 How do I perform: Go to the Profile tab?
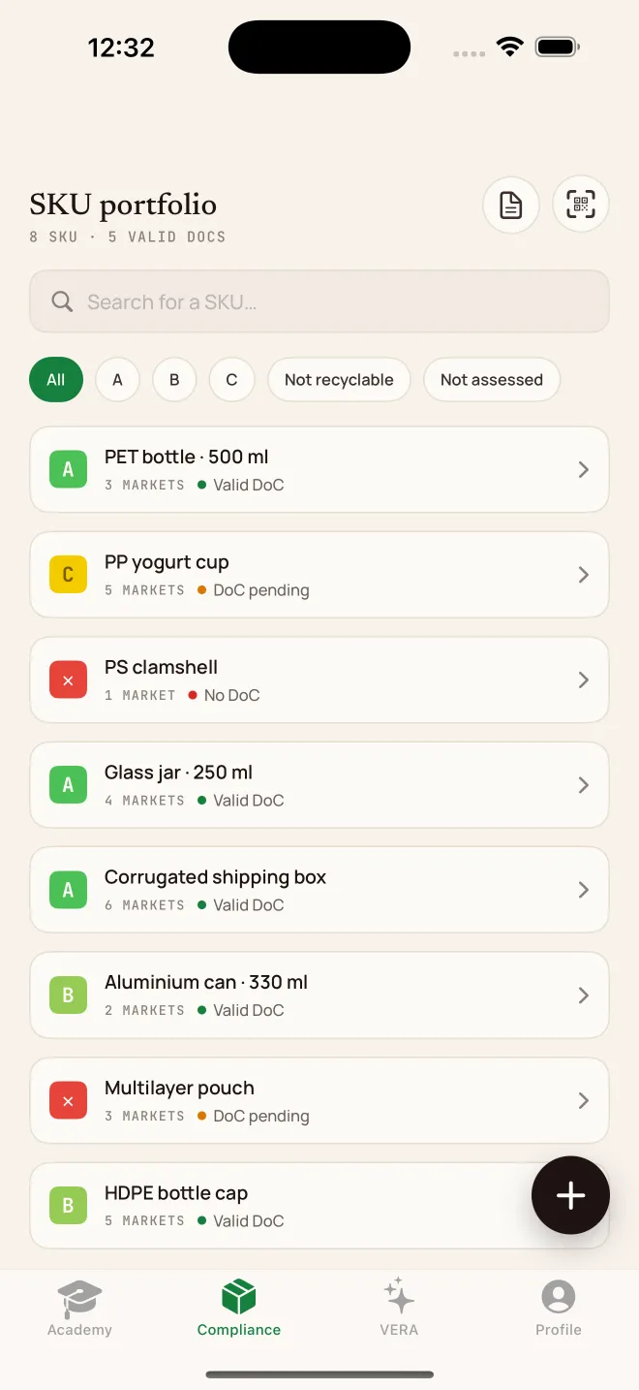559,1309
